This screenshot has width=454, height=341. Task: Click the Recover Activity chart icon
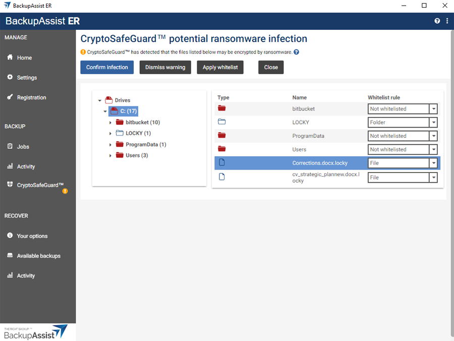[x=10, y=275]
